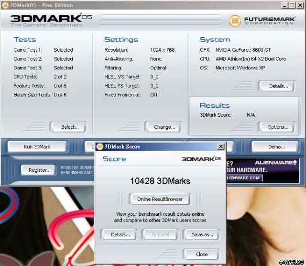Click the '10428 3DMarks' score text

tap(160, 181)
